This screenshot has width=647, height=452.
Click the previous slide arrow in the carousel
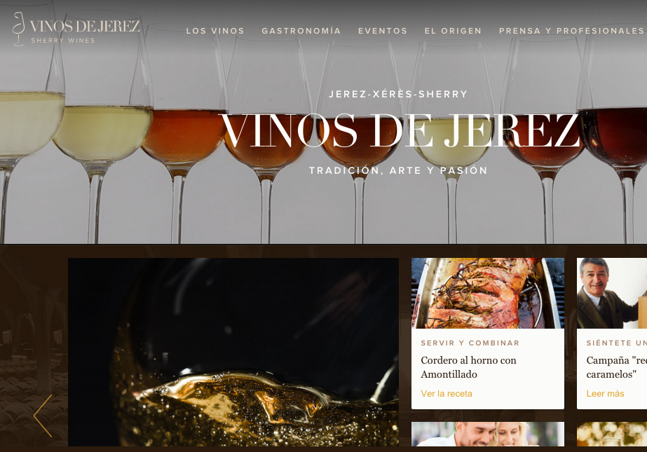point(43,416)
